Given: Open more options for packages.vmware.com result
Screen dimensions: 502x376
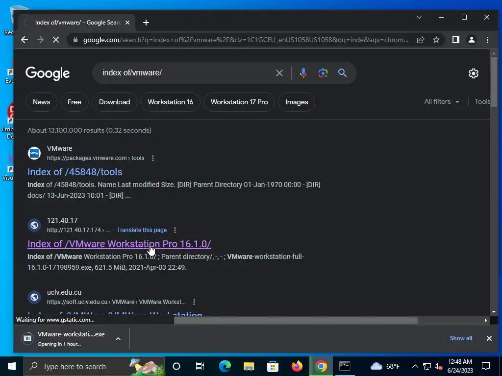Looking at the screenshot, I should (x=153, y=158).
